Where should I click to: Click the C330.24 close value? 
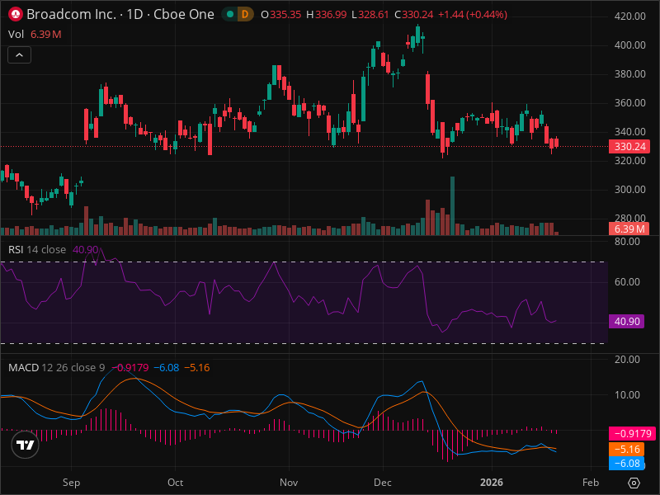click(414, 14)
